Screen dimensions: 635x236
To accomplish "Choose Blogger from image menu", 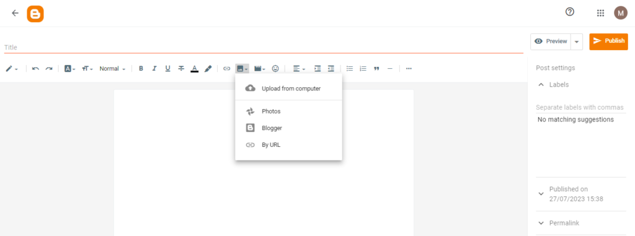I will [289, 128].
